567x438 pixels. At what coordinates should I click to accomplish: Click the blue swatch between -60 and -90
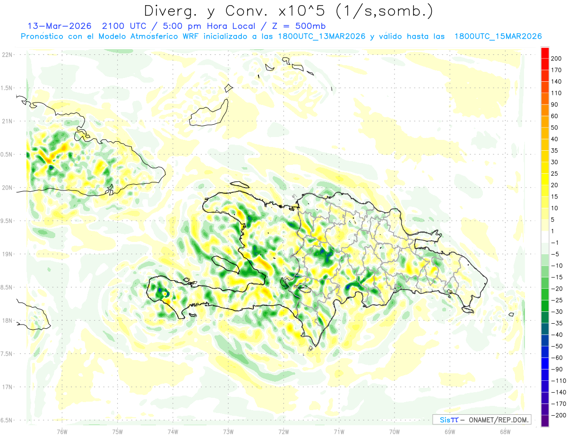tap(545, 363)
